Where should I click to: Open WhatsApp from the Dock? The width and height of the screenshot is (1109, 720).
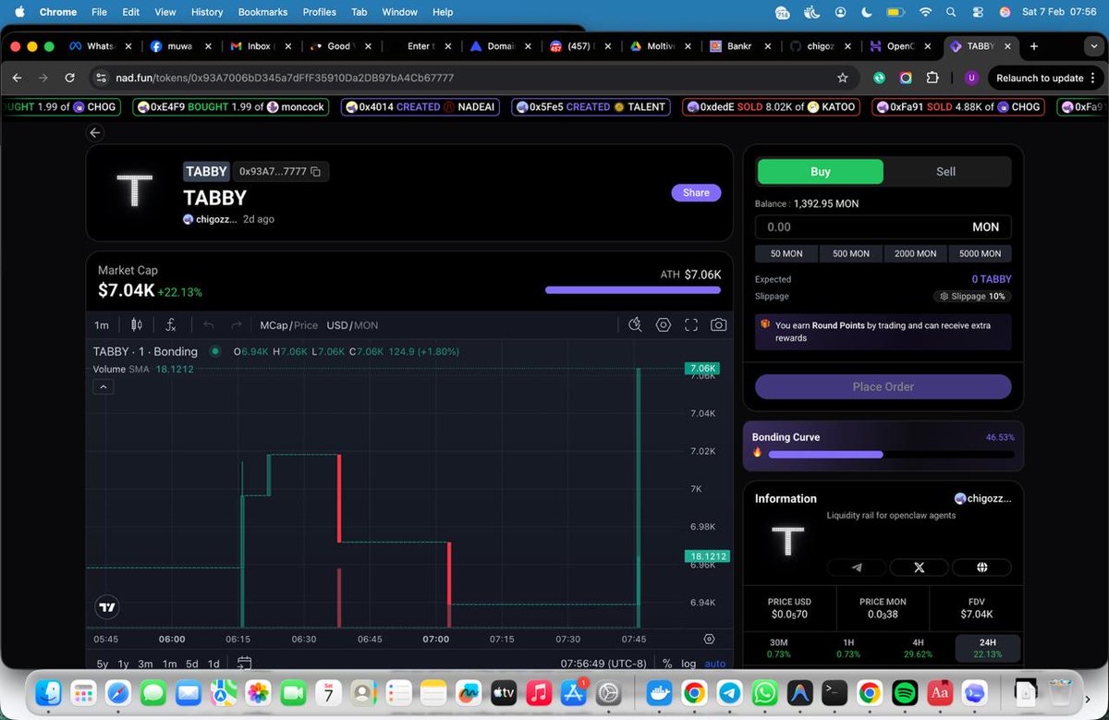[763, 692]
